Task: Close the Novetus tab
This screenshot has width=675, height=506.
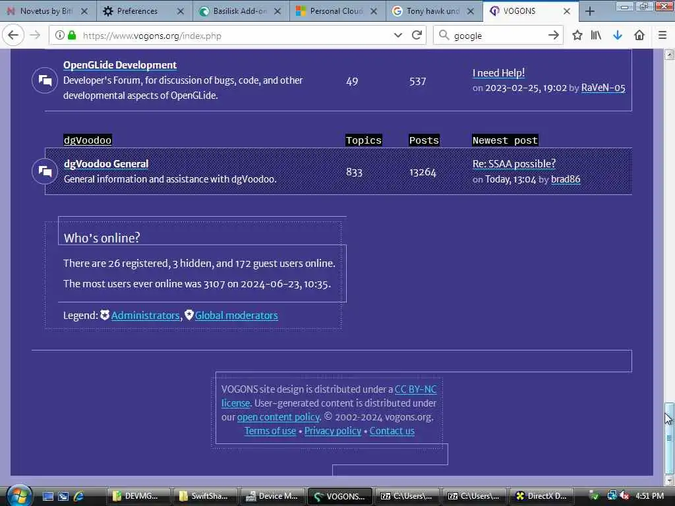Action: click(84, 11)
